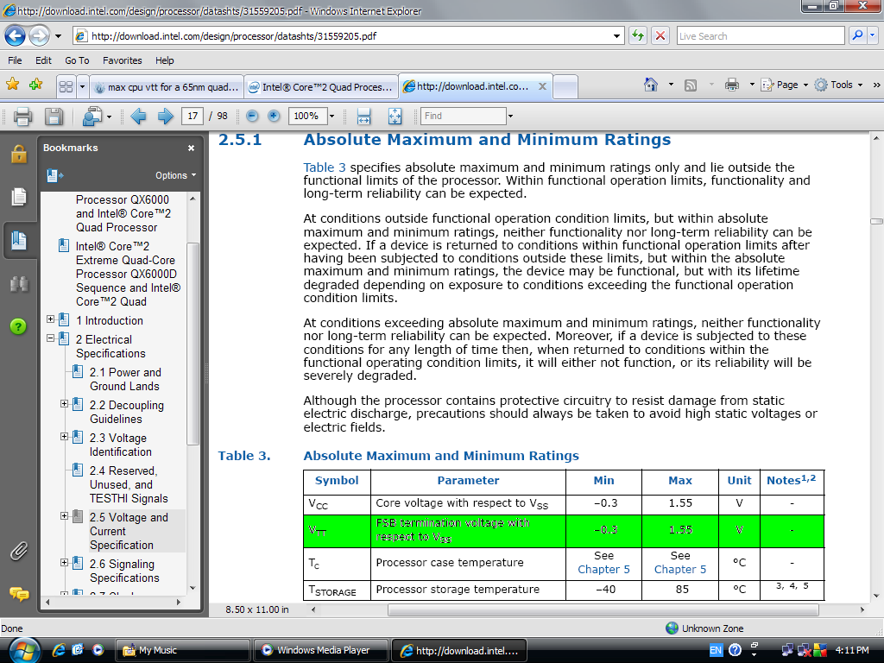The height and width of the screenshot is (663, 884).
Task: Open a new blank tab
Action: [x=565, y=87]
